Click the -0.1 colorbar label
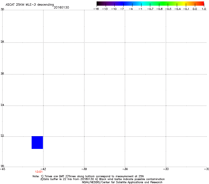 [186, 9]
